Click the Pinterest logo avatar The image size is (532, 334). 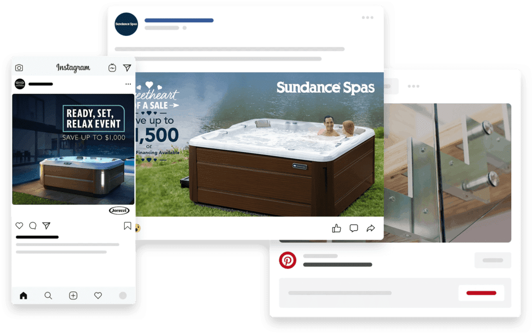click(x=288, y=260)
